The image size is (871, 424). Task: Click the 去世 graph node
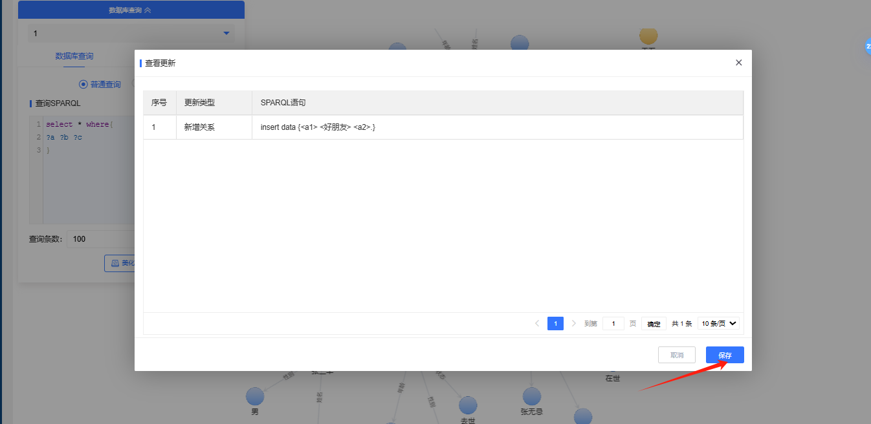tap(468, 406)
